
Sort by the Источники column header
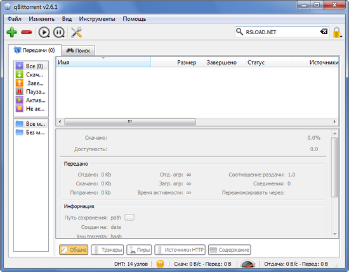[x=316, y=63]
